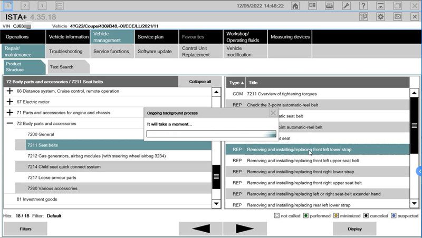Open the envelope feedback icon
422x238 pixels.
398,17
